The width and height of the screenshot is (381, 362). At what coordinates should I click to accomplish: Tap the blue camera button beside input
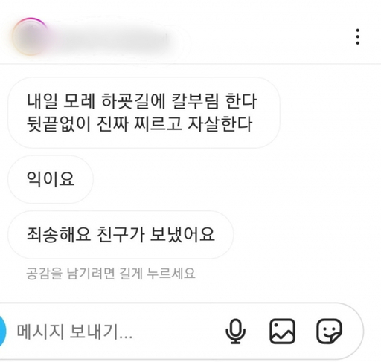pyautogui.click(x=2, y=332)
